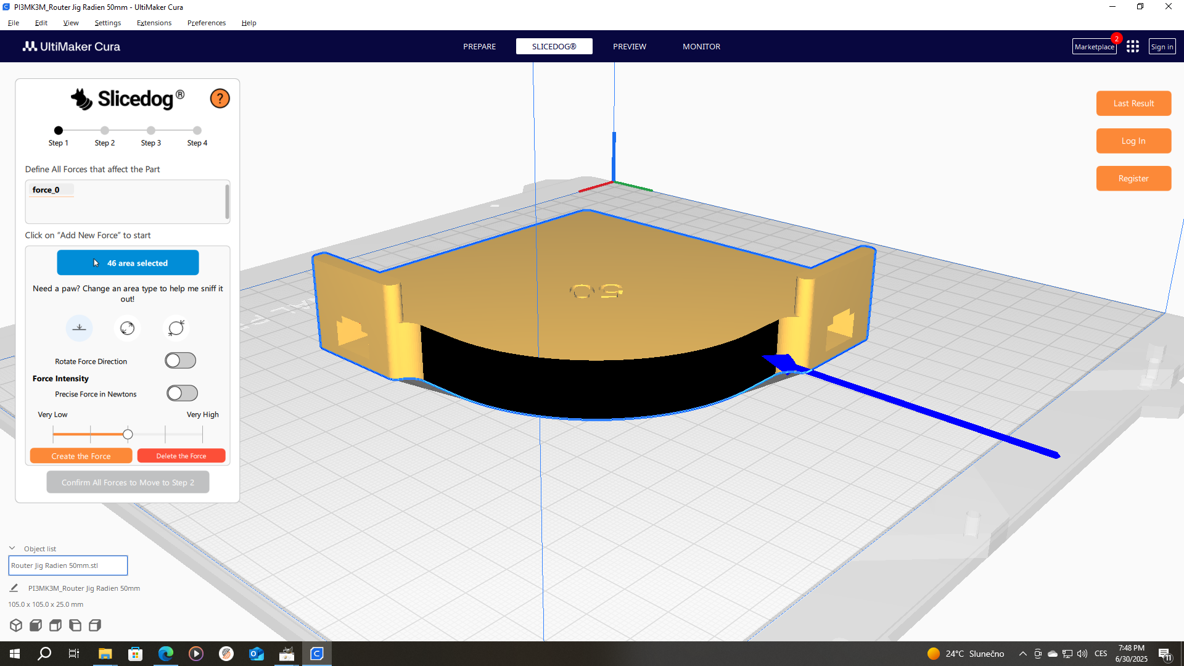The image size is (1184, 666).
Task: Click the Last Result button
Action: [x=1133, y=104]
